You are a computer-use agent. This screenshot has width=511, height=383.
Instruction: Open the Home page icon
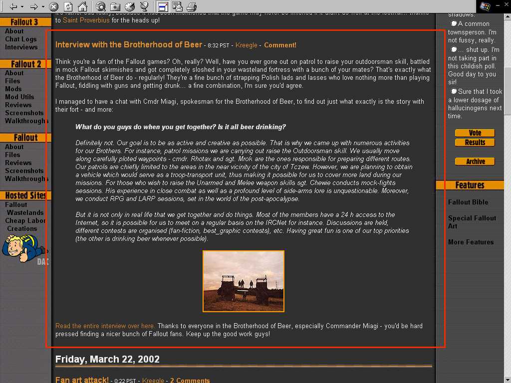(x=82, y=6)
